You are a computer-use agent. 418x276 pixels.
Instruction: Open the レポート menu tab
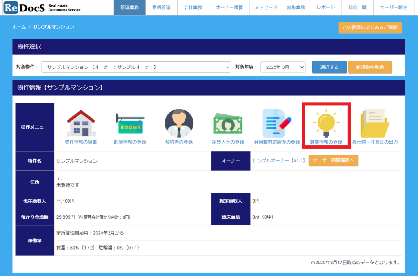(x=325, y=8)
